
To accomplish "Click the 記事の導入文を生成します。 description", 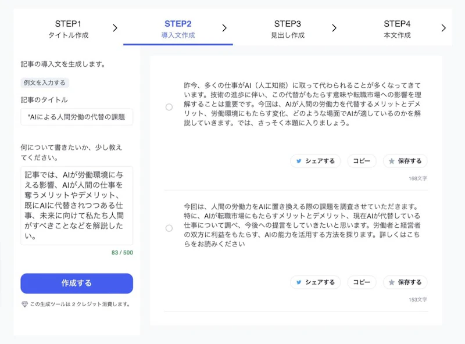I will tap(63, 64).
